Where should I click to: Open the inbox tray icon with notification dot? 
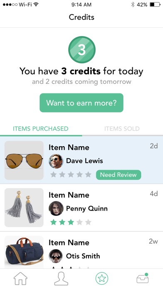[143, 278]
